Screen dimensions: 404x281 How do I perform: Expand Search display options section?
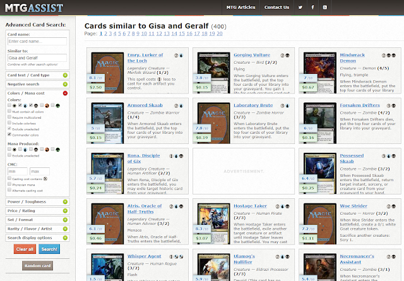[x=37, y=238]
